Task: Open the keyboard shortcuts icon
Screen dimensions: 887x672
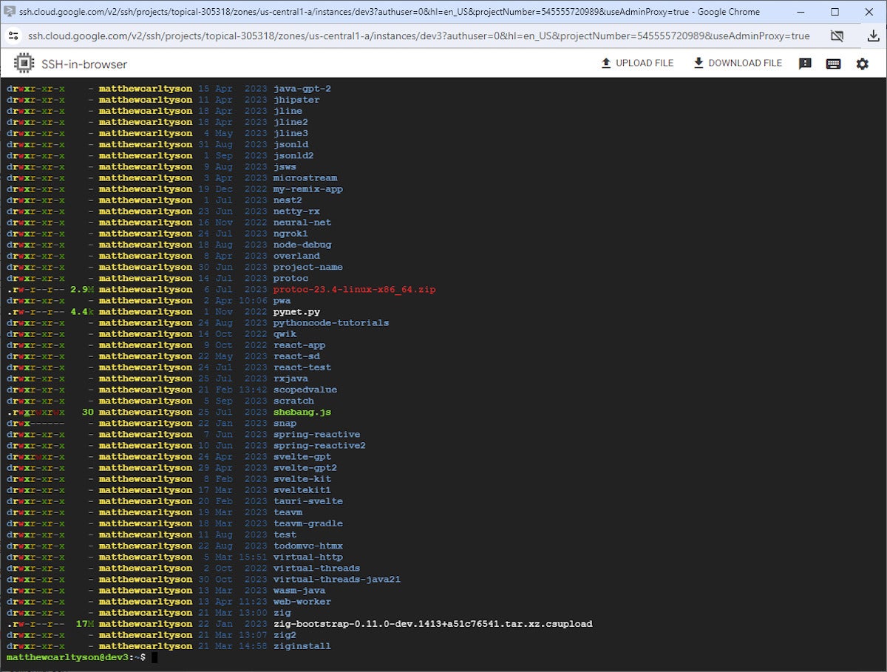Action: tap(833, 64)
